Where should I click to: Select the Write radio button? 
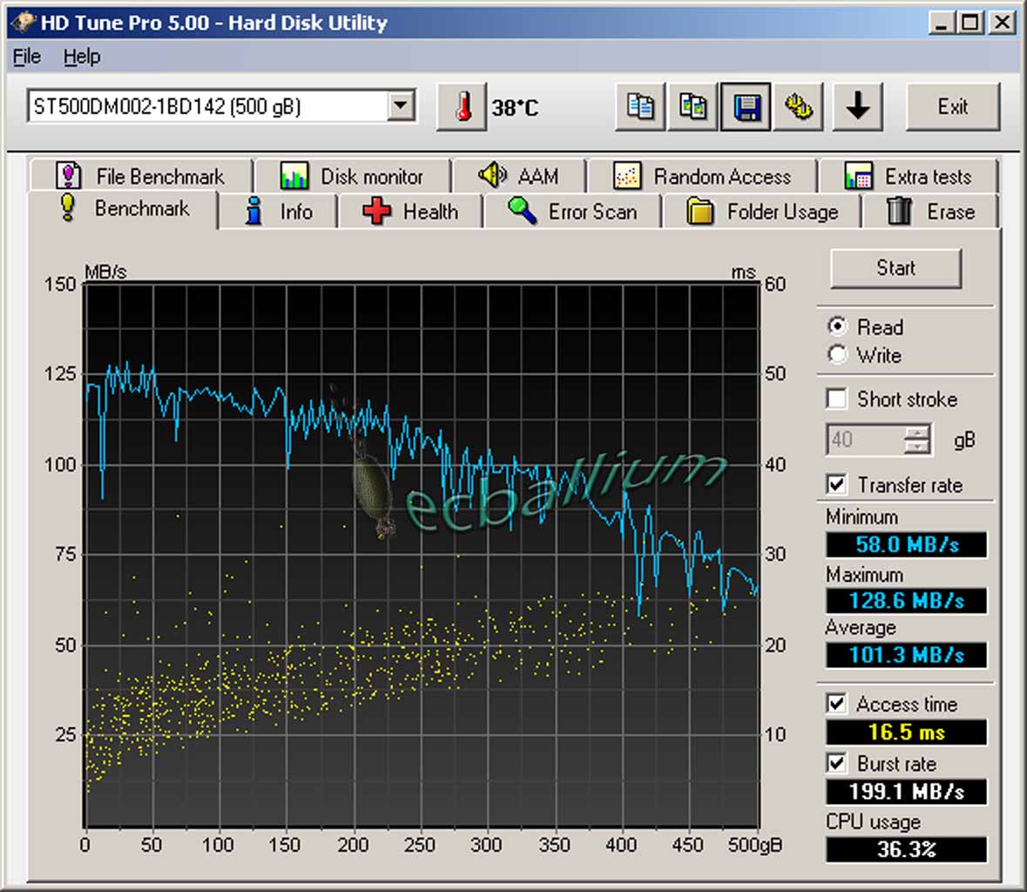point(837,355)
